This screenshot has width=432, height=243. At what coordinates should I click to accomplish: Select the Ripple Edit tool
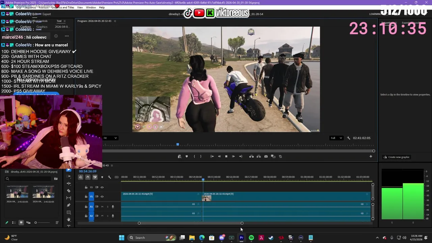click(x=69, y=184)
